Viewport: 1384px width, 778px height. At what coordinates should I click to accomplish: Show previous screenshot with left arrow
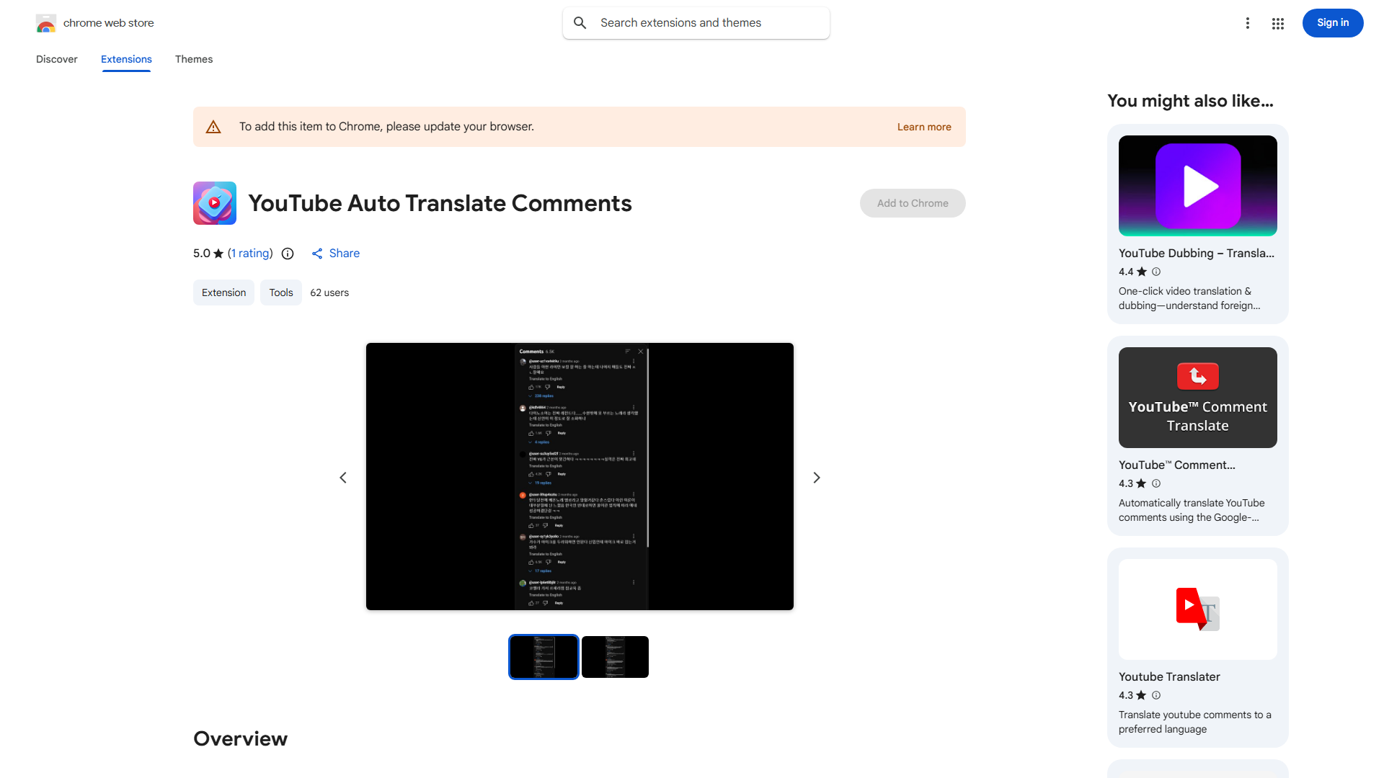pos(343,478)
